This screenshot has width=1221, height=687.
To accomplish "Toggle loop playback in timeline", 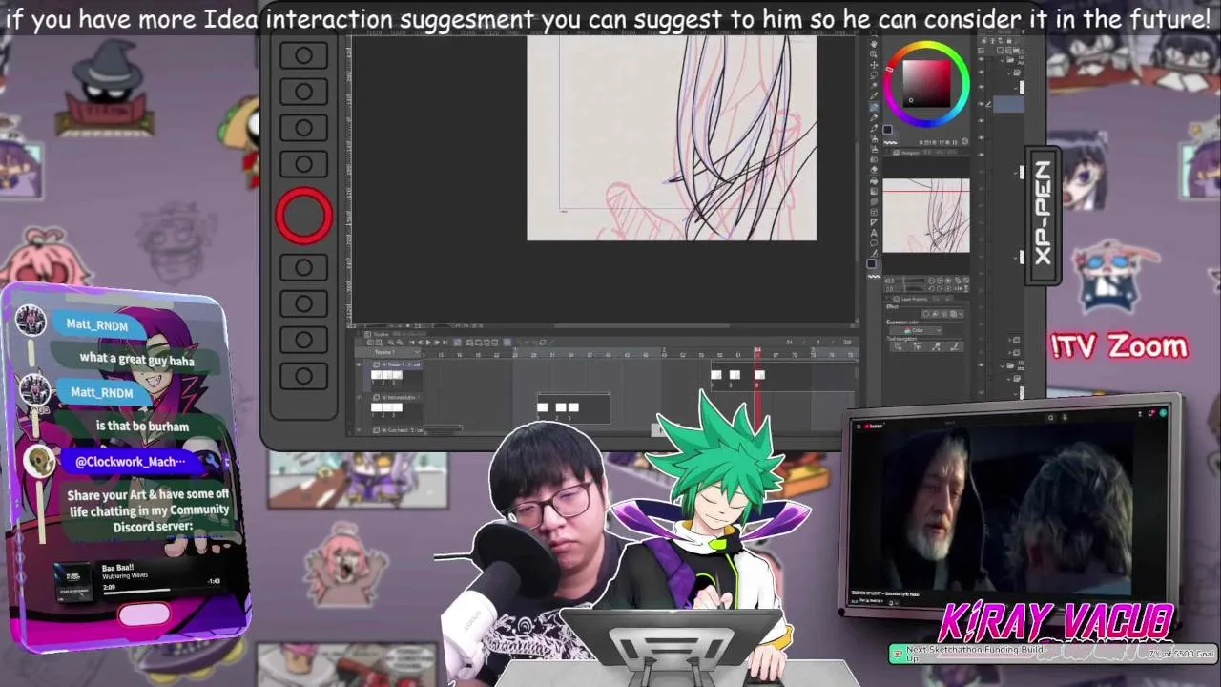I will pyautogui.click(x=457, y=343).
